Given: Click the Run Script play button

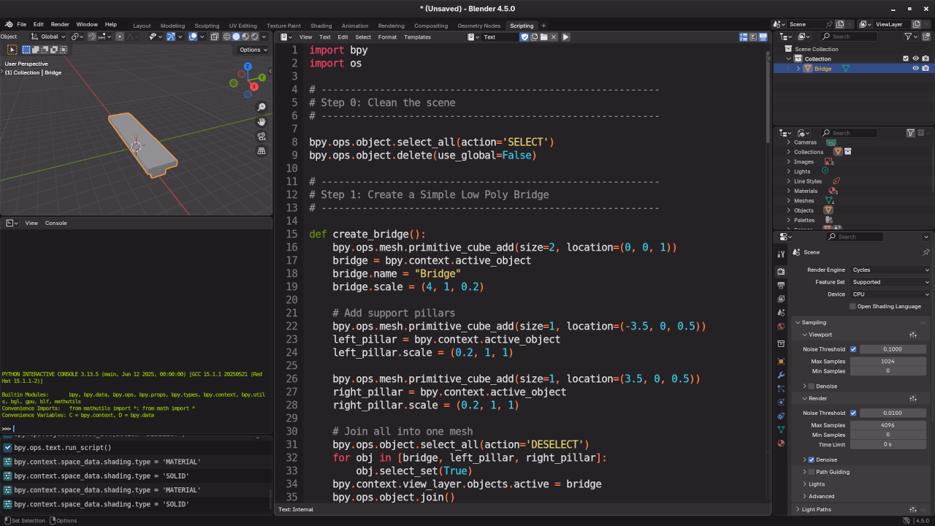Looking at the screenshot, I should 565,37.
